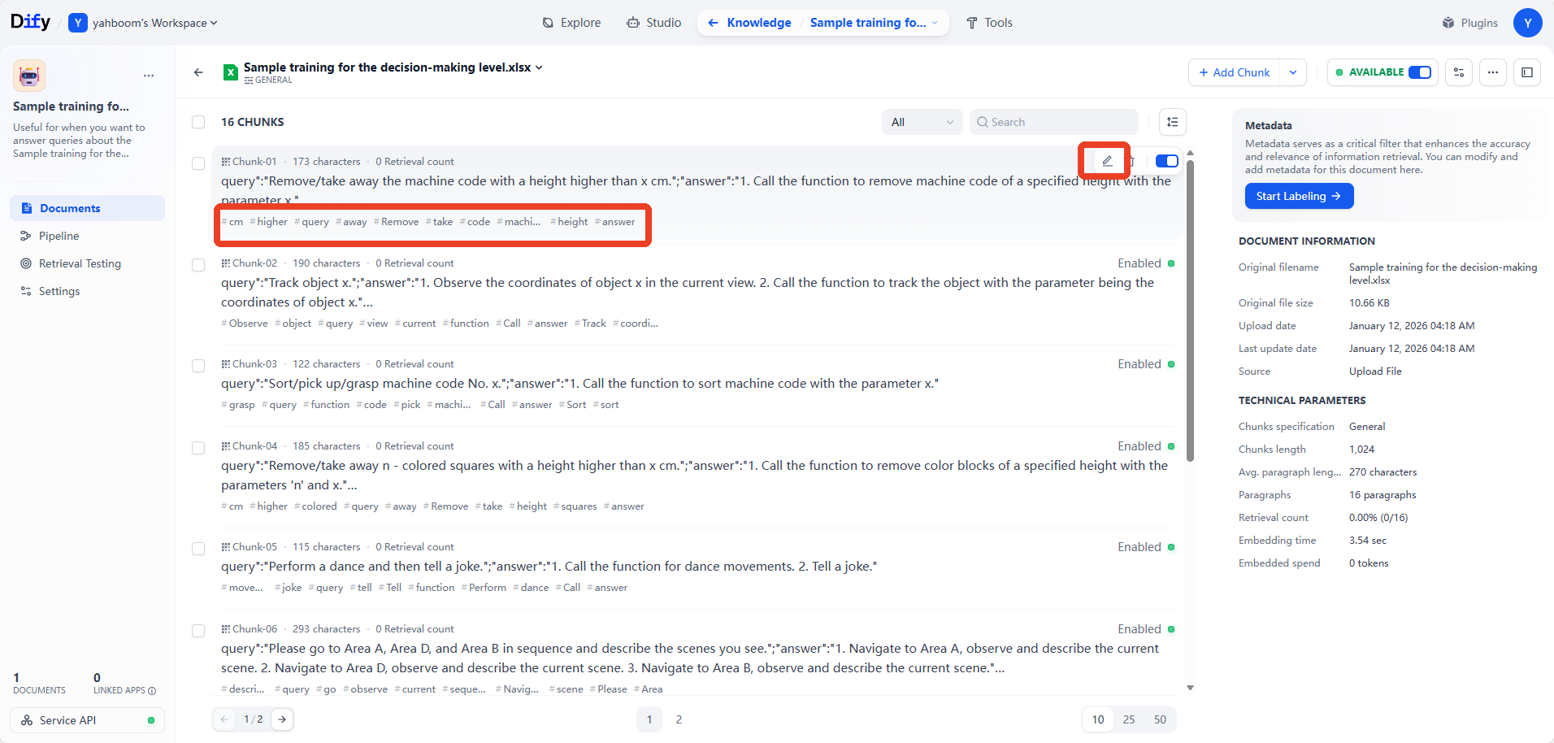Screen dimensions: 1554x743
Task: Expand yahboom's Workspace switcher
Action: click(143, 23)
